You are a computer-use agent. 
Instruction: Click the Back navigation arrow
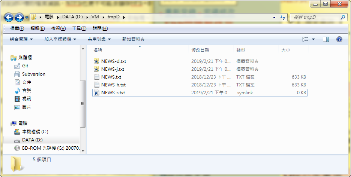[x=9, y=17]
